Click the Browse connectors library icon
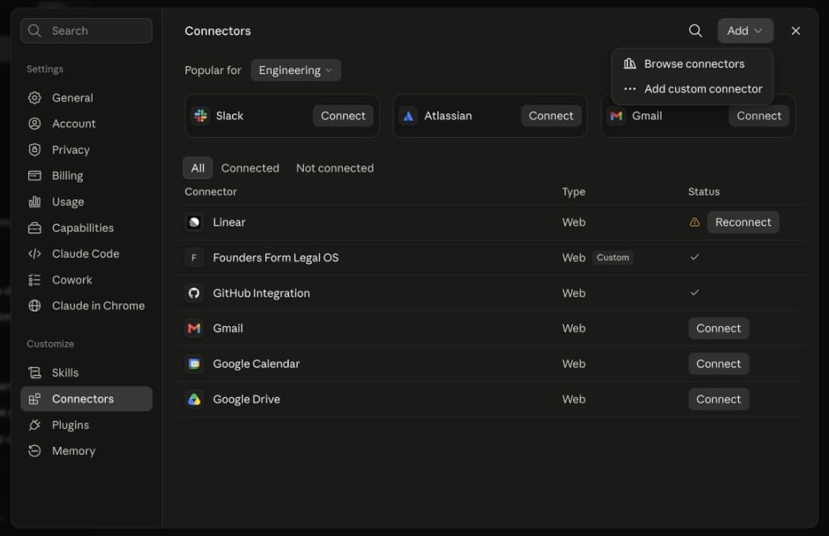This screenshot has width=829, height=536. coord(630,64)
